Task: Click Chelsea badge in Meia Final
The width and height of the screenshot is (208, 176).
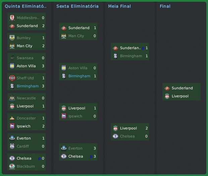Action: pyautogui.click(x=115, y=136)
